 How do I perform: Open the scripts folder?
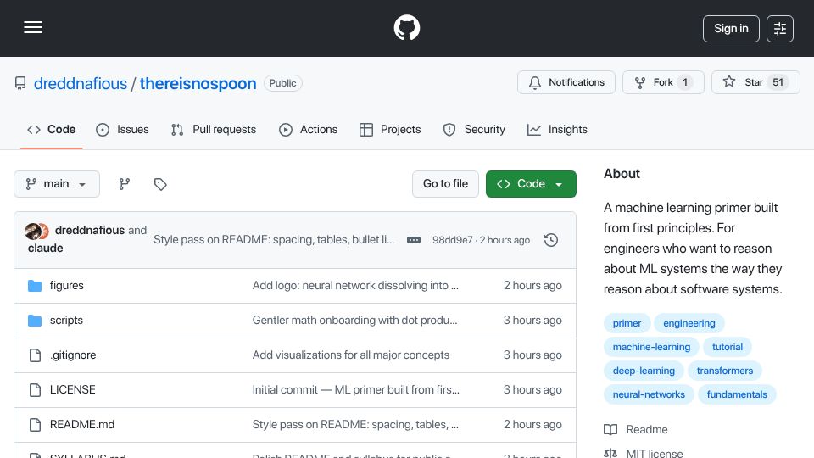tap(66, 321)
